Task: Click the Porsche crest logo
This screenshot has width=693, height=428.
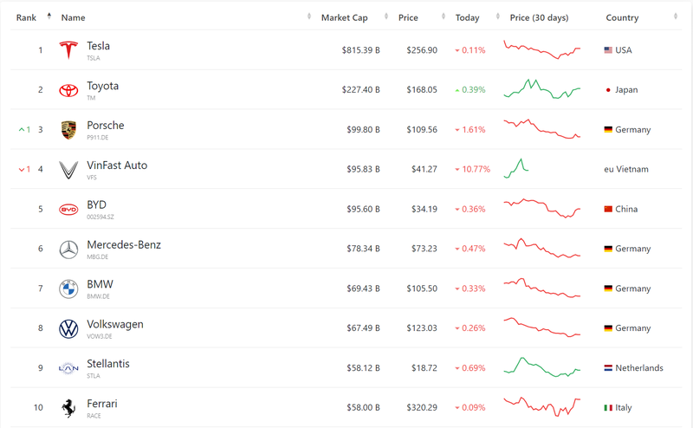Action: [x=68, y=130]
